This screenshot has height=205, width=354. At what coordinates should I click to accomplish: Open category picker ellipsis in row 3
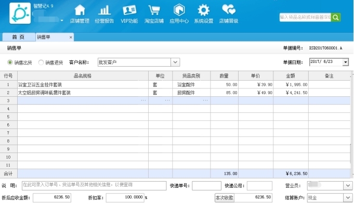tap(205, 100)
